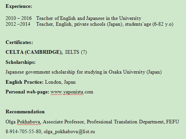The image size is (186, 139).
Task: Click the underlined name Pokhabova
Action: (x=29, y=122)
